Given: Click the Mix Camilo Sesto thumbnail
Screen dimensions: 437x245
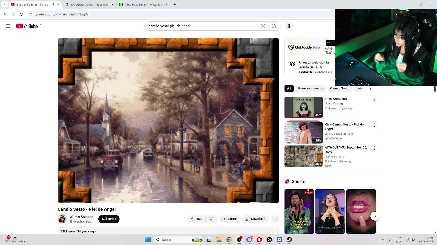Looking at the screenshot, I should [304, 133].
